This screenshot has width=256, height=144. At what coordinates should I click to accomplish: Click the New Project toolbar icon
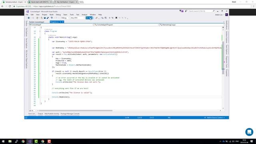(37, 18)
